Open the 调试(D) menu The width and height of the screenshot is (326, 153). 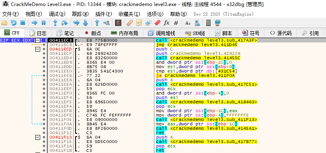(57, 14)
